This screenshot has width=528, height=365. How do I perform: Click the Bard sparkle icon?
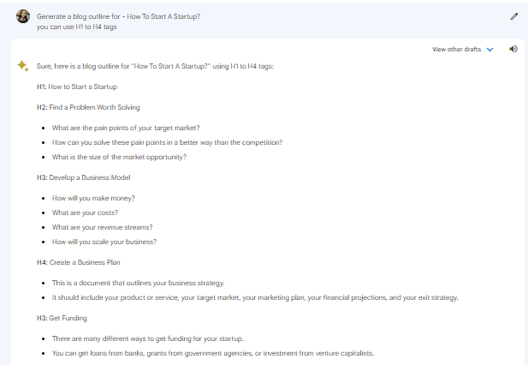[x=23, y=66]
